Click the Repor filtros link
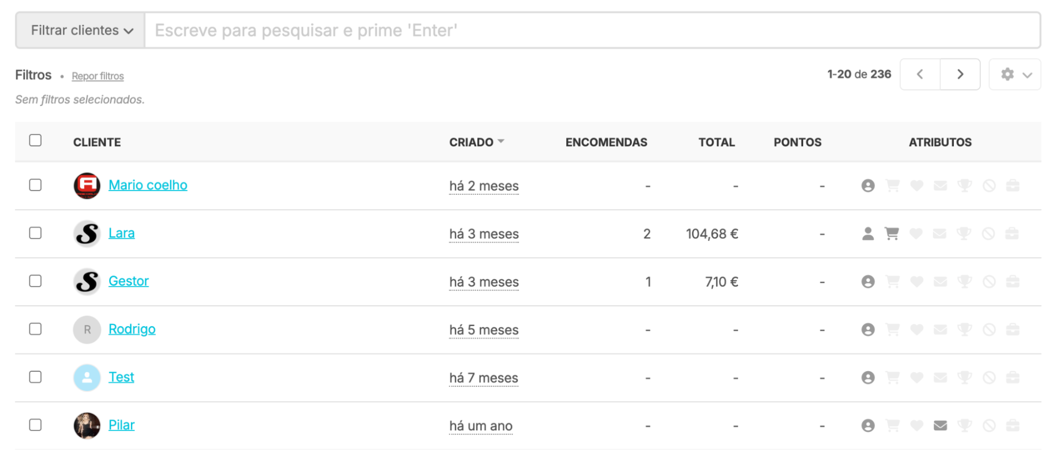 pos(98,76)
